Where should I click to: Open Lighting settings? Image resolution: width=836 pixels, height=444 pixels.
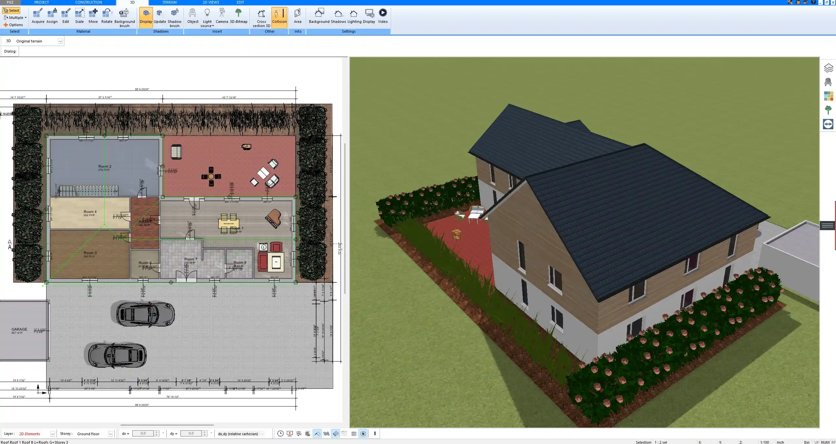354,16
